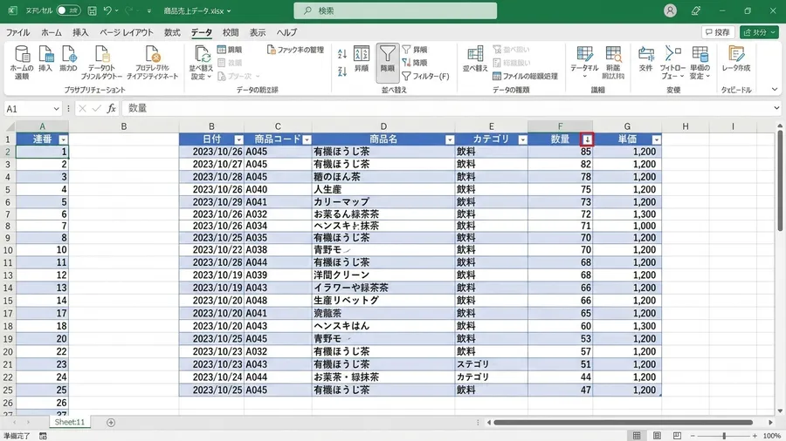Click the pen icon beside the account avatar
Viewport: 786px width, 441px height.
click(x=696, y=10)
